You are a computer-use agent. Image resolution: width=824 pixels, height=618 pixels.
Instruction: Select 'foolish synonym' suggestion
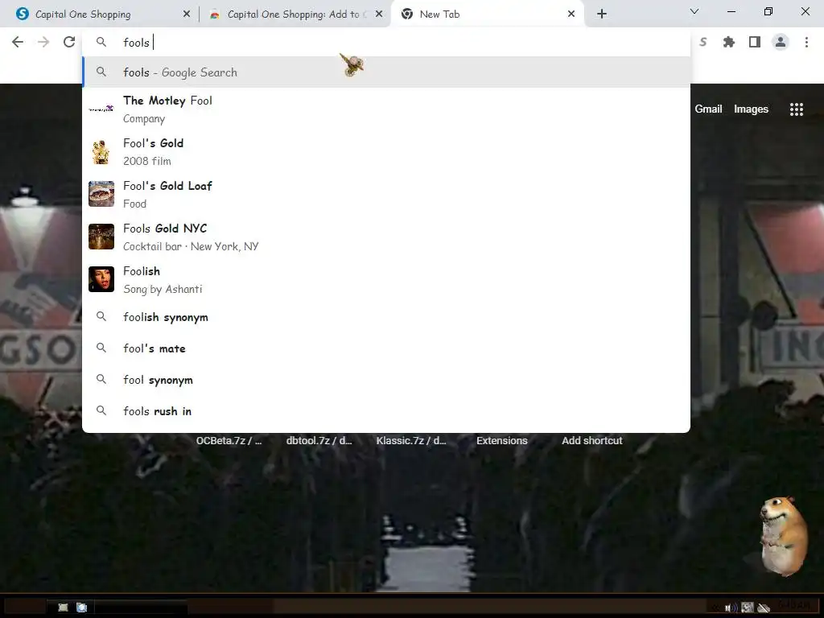[386, 317]
